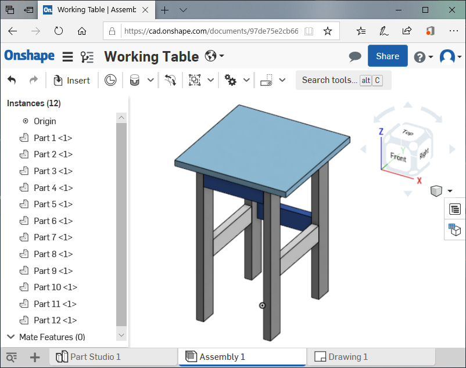Expand the Group tool dropdown
Viewport: 466px width, 368px height.
tap(211, 80)
